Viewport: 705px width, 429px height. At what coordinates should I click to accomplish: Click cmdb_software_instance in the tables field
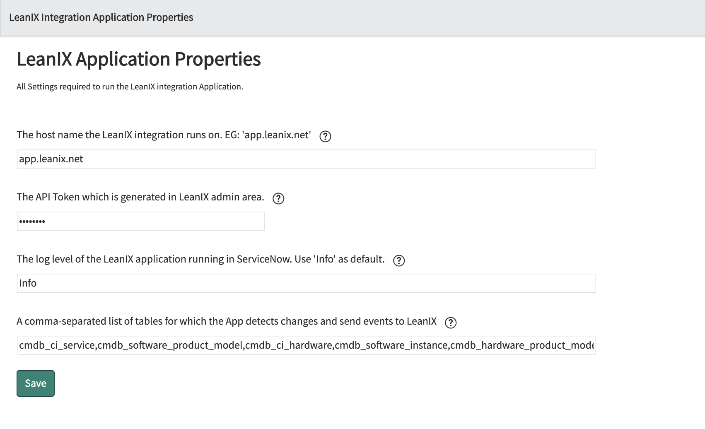(391, 345)
